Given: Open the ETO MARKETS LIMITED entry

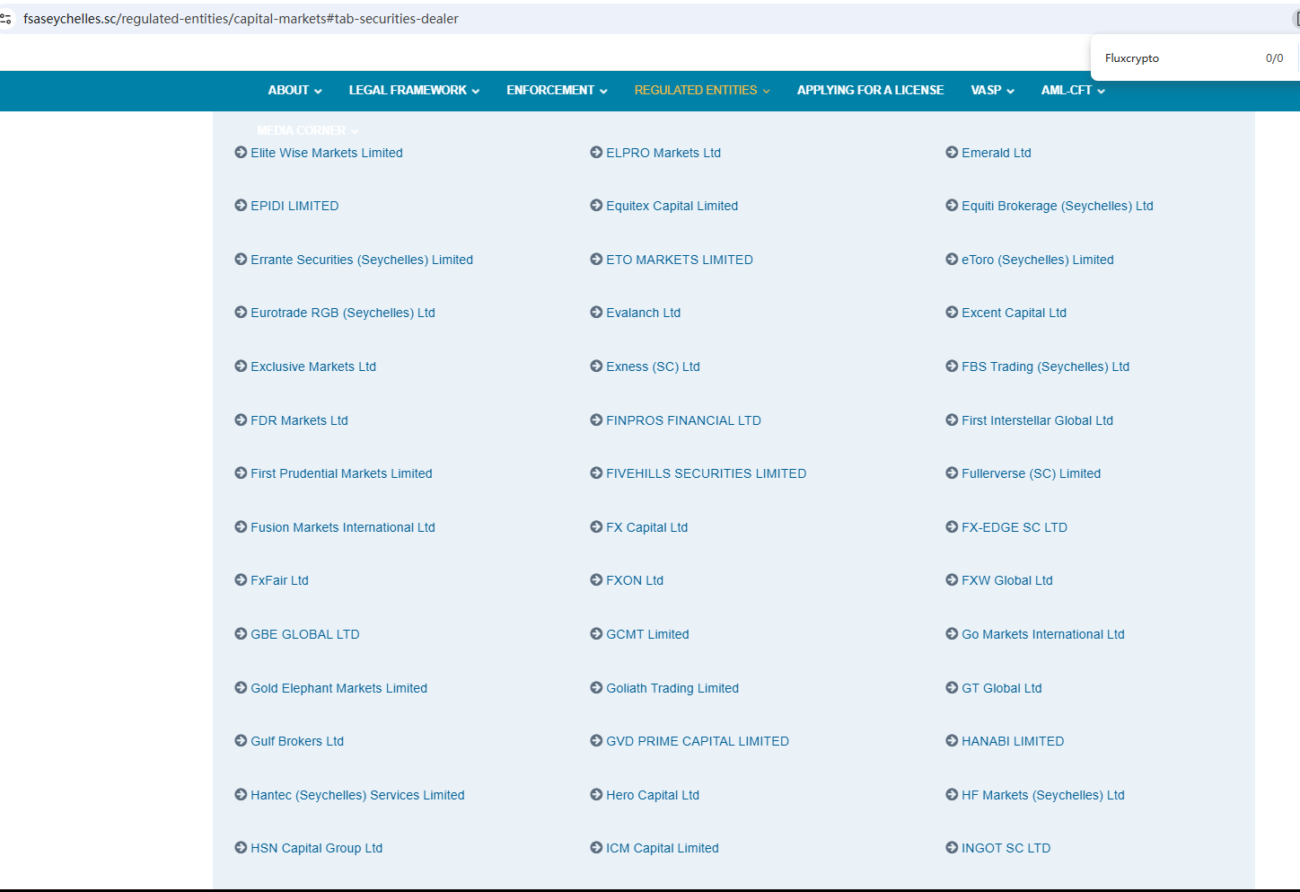Looking at the screenshot, I should tap(680, 260).
